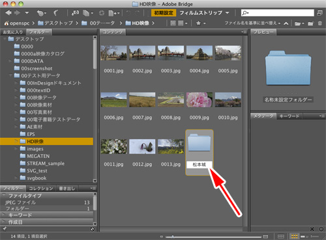The width and height of the screenshot is (326, 240).
Task: Open the workspace switcher dropdown arrow
Action: pyautogui.click(x=228, y=13)
